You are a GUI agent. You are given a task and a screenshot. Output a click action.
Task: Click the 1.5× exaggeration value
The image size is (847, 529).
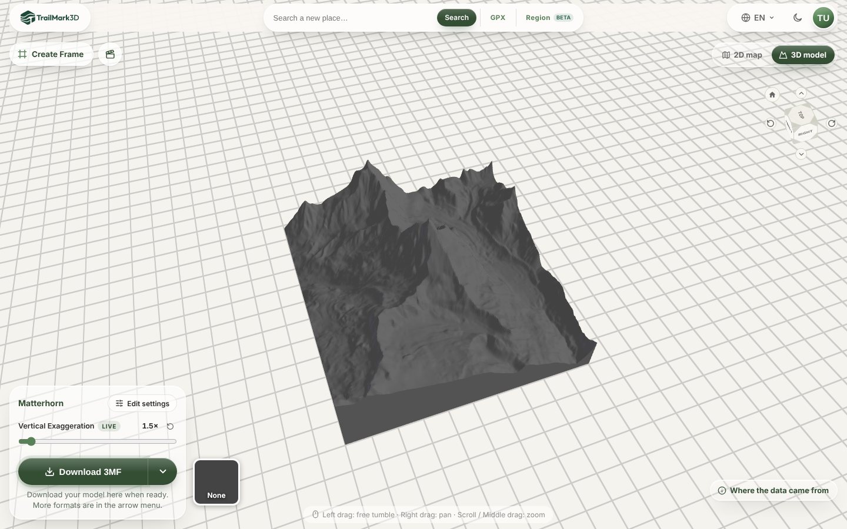point(150,426)
